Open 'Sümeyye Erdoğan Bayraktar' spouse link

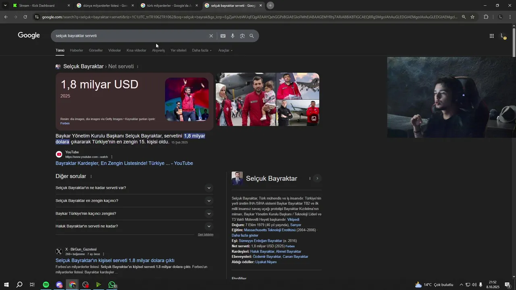[x=260, y=241]
